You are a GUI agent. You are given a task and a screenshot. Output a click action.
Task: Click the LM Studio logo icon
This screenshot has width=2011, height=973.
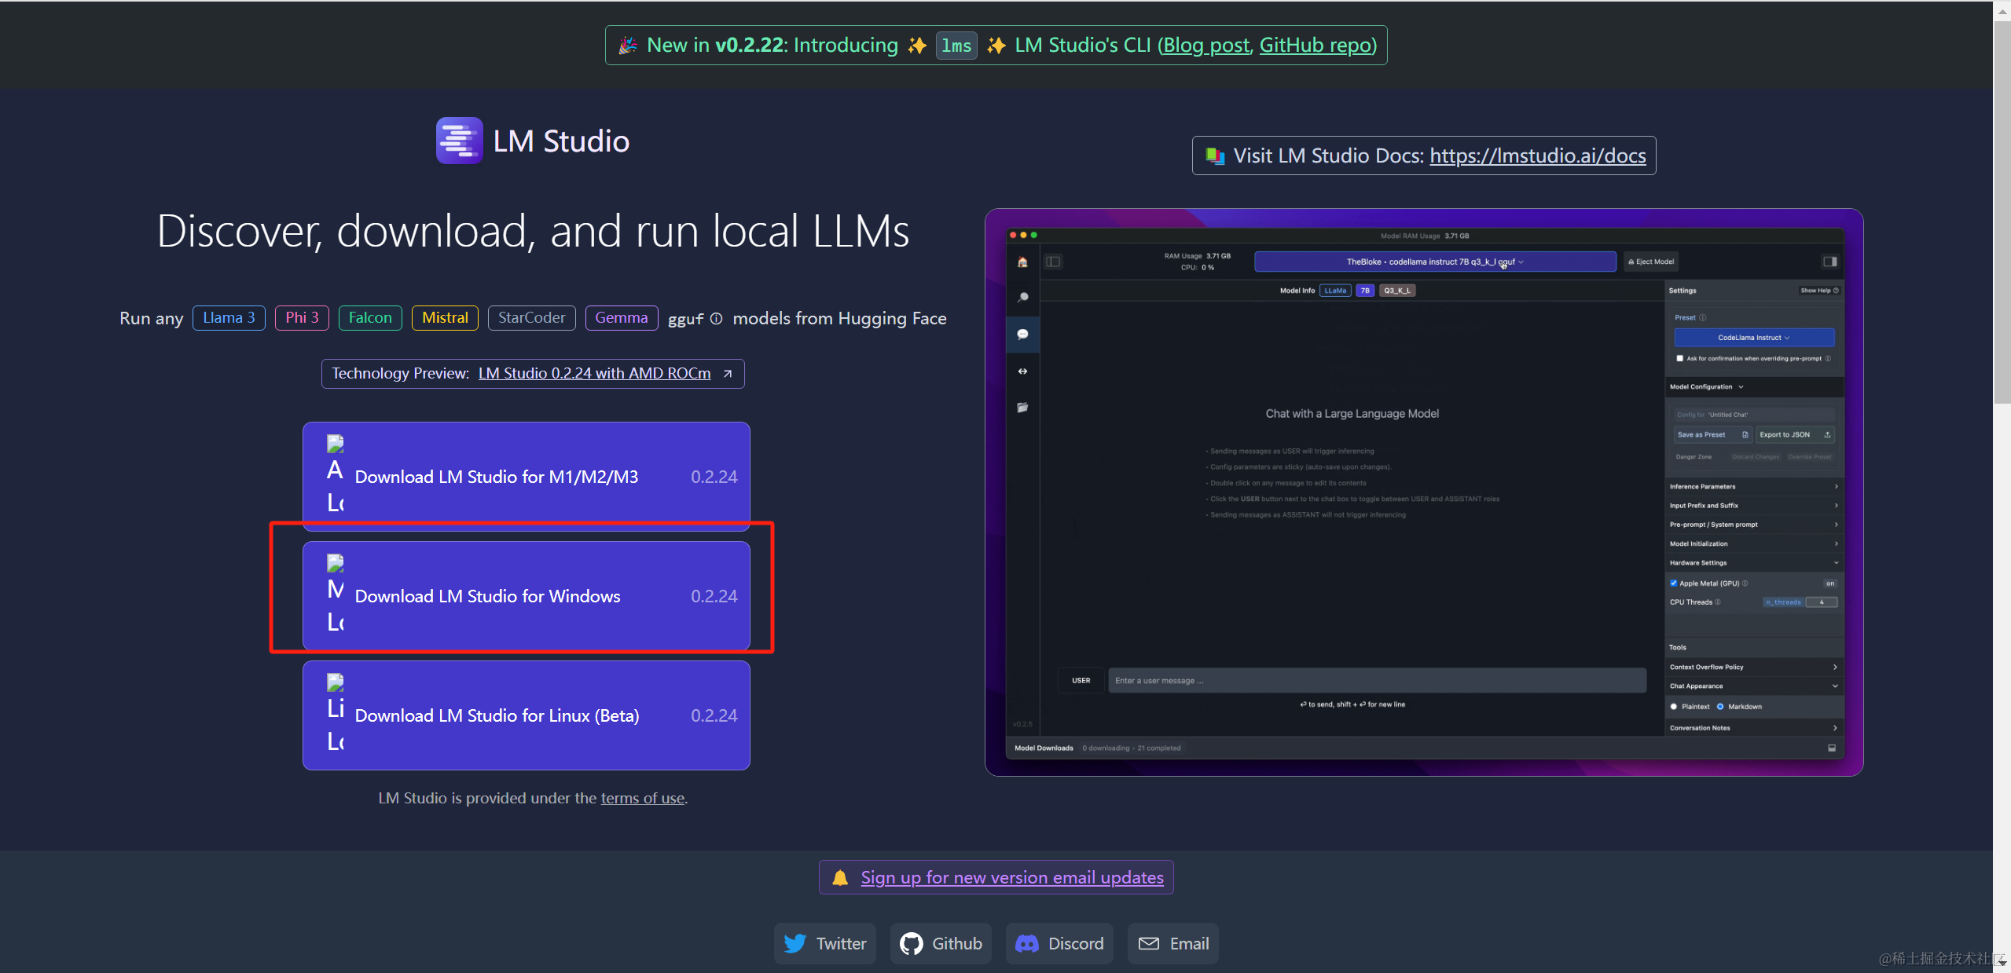pyautogui.click(x=459, y=141)
